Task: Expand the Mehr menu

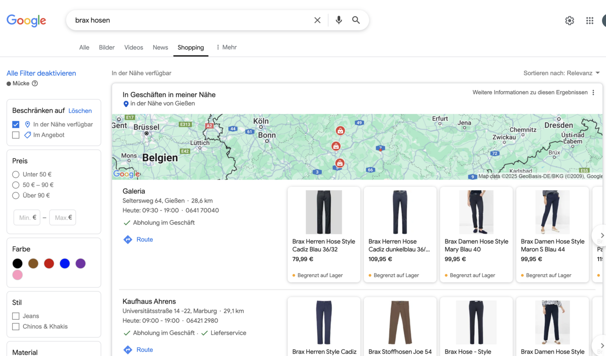Action: pos(226,47)
